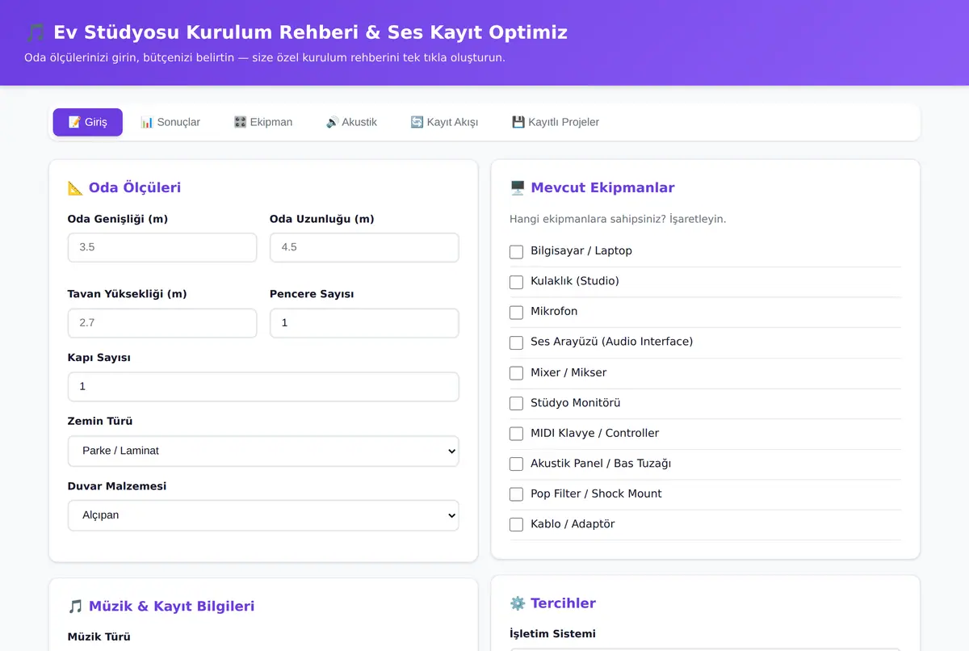Viewport: 969px width, 651px height.
Task: Click the monitor icon beside Mevcut Ekipmanlar
Action: coord(518,188)
